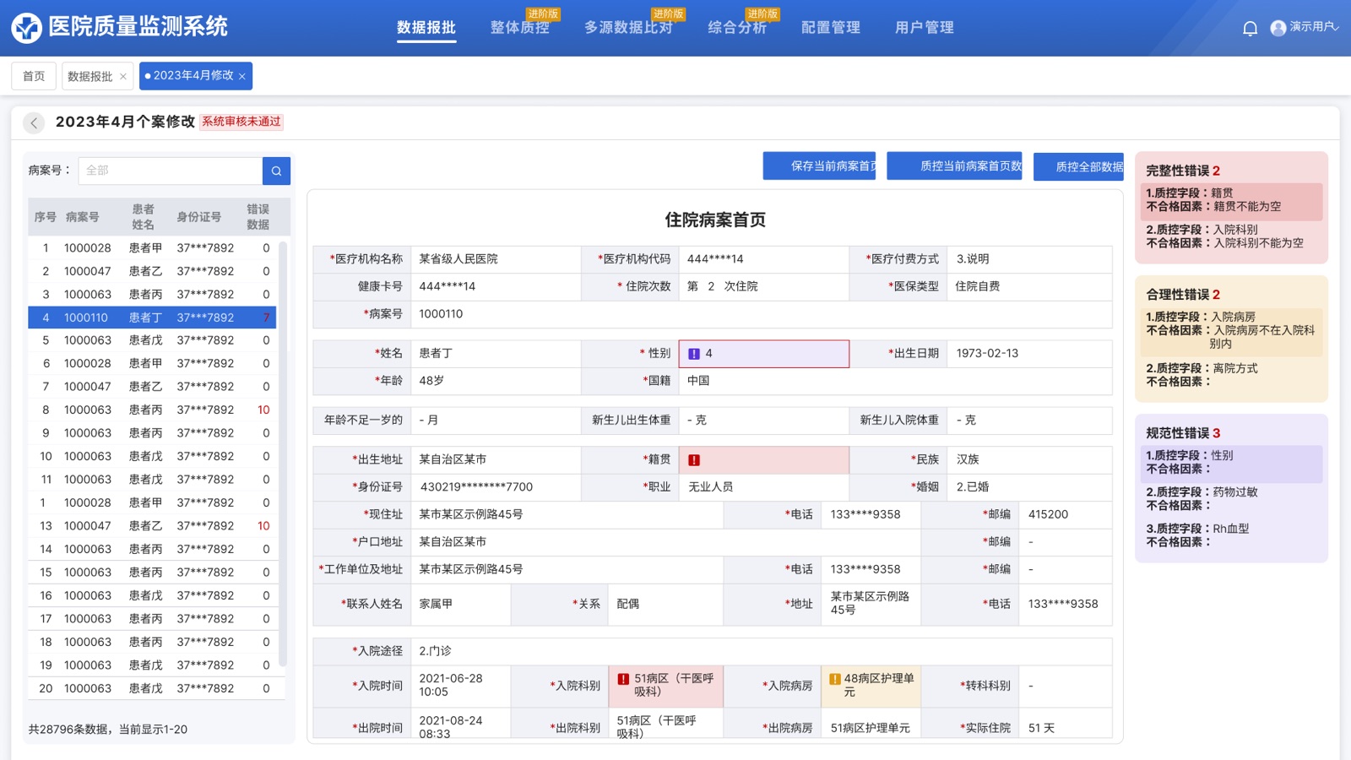This screenshot has height=760, width=1351.
Task: Select row 8 患者丙 with 10 errors
Action: [x=152, y=410]
